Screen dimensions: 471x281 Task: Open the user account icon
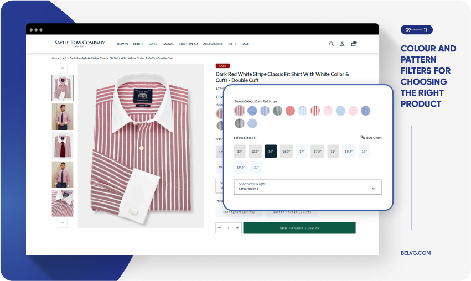[x=342, y=44]
